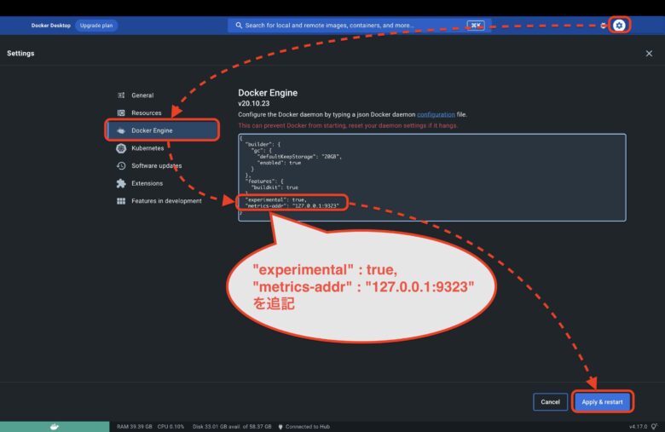Close the Settings panel with X
Screen dimensions: 665x432
pyautogui.click(x=649, y=54)
